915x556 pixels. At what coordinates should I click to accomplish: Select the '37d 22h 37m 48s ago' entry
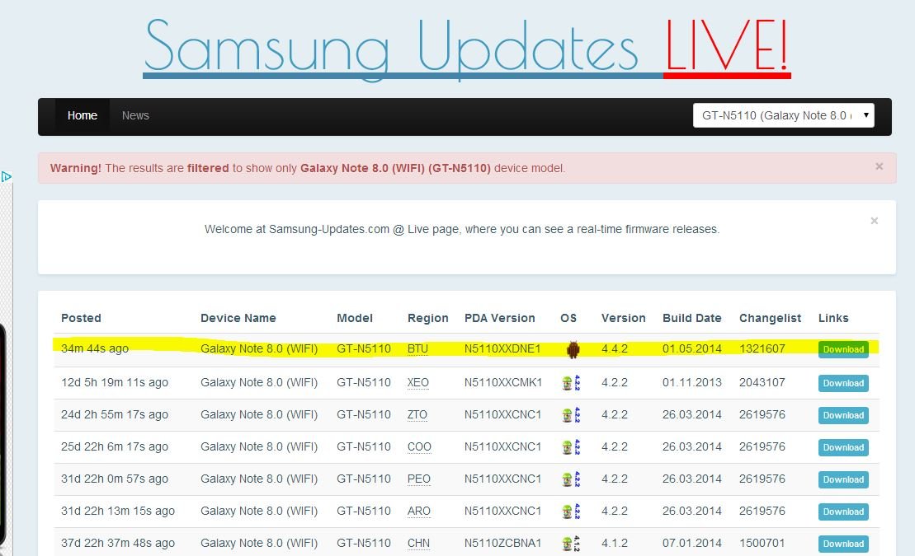coord(118,543)
